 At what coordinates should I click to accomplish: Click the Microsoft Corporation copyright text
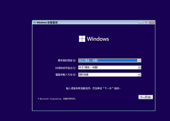pos(57,99)
